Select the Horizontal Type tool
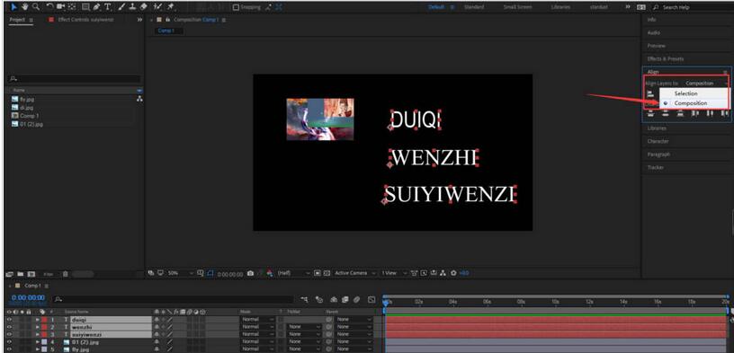The image size is (734, 353). [108, 7]
